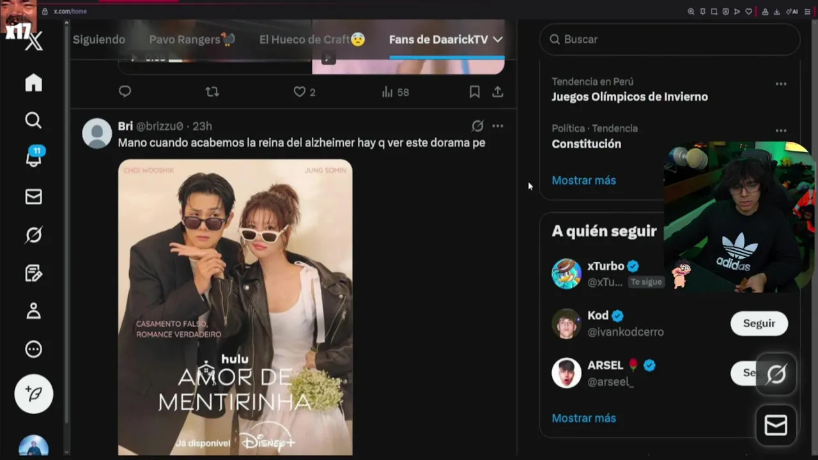Compose a new post with the feather button

pyautogui.click(x=34, y=394)
